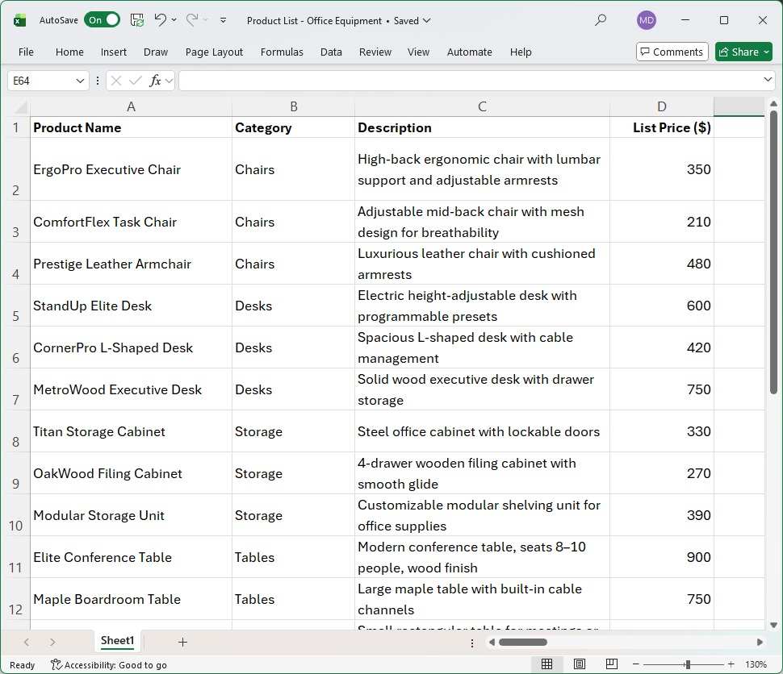Select the Sheet1 tab

[x=117, y=641]
